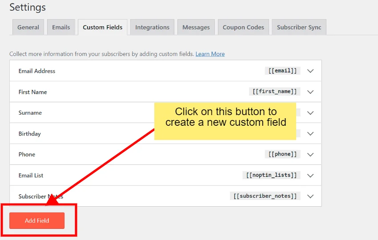Expand the Phone field chevron
This screenshot has height=240, width=378.
[x=310, y=155]
